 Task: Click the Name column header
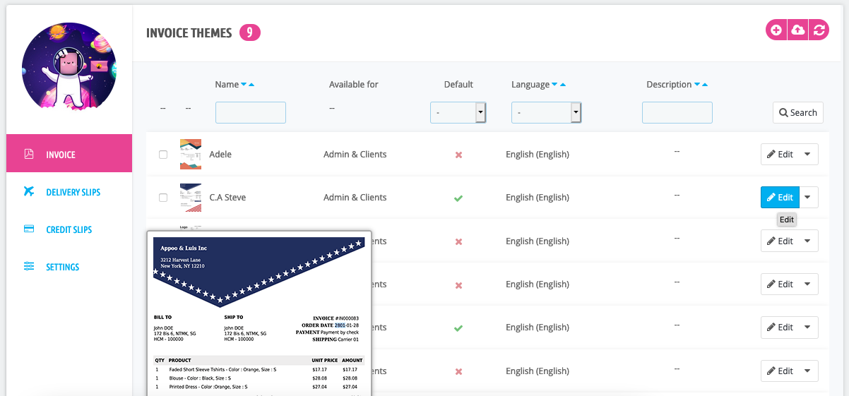227,84
